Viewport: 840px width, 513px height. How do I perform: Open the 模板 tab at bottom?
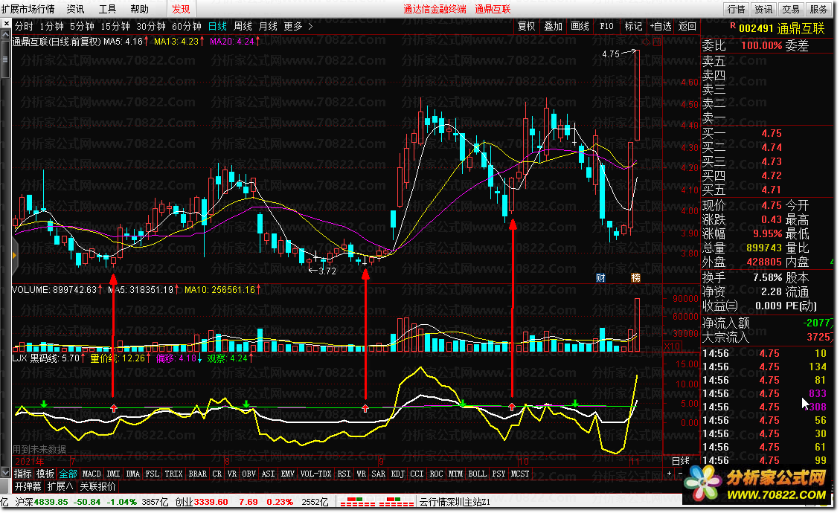(45, 474)
